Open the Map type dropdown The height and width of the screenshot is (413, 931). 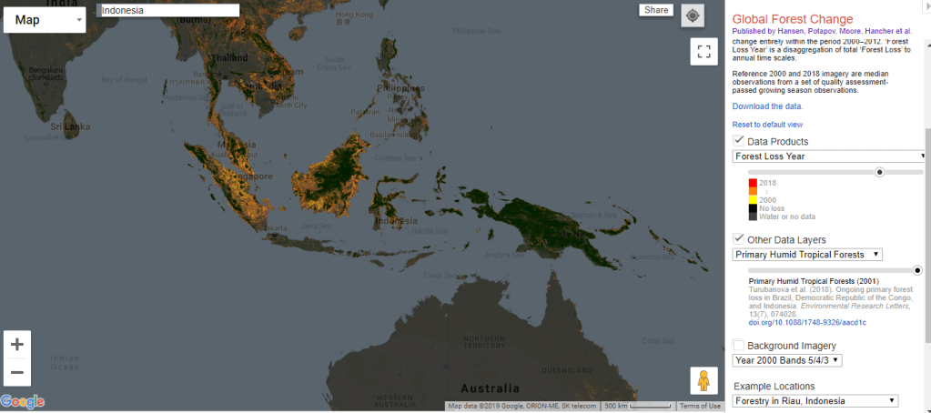[45, 19]
